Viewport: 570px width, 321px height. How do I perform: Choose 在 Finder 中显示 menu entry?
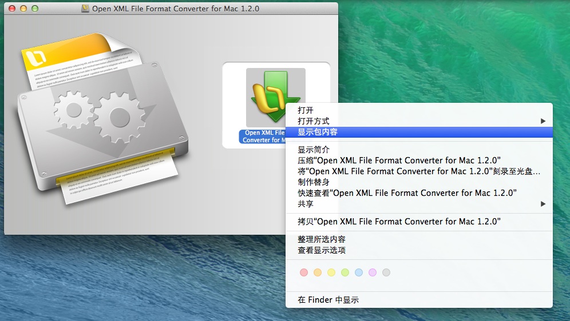419,300
